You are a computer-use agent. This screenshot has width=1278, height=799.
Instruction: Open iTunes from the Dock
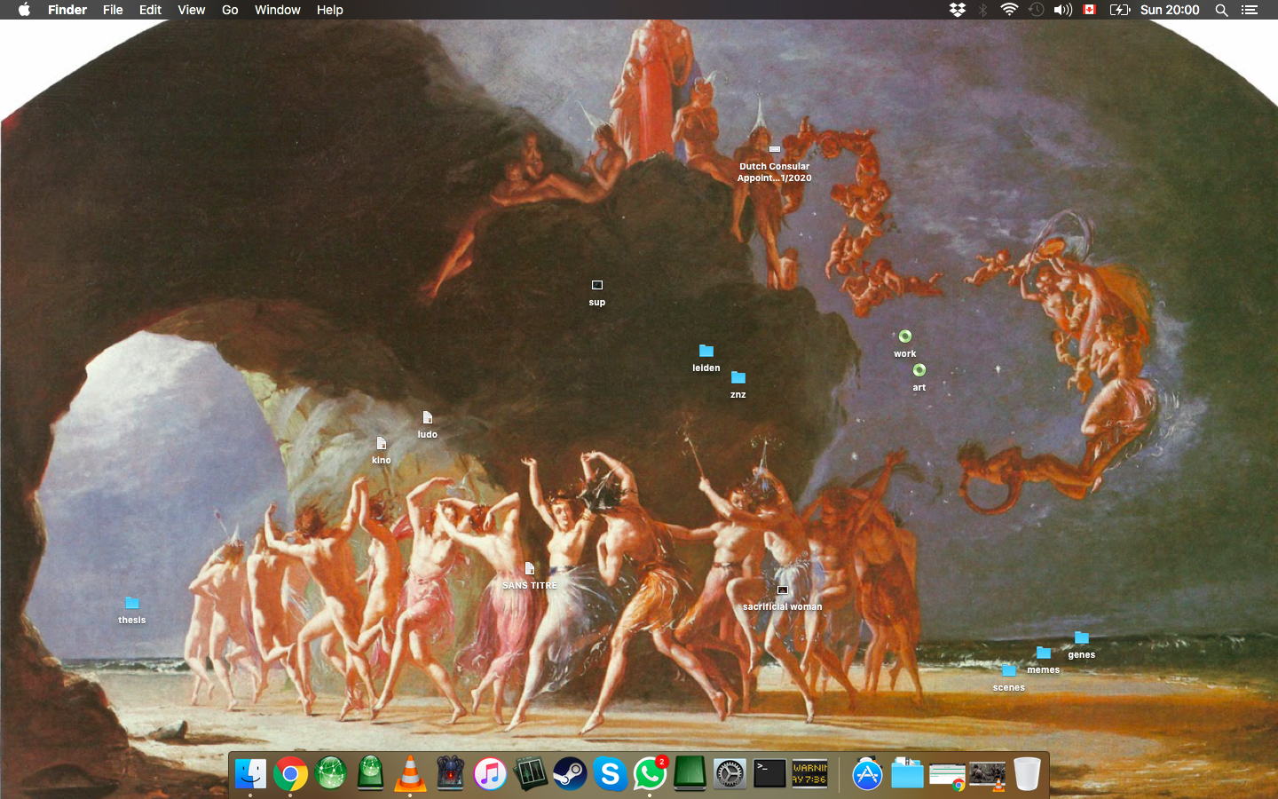pyautogui.click(x=490, y=774)
